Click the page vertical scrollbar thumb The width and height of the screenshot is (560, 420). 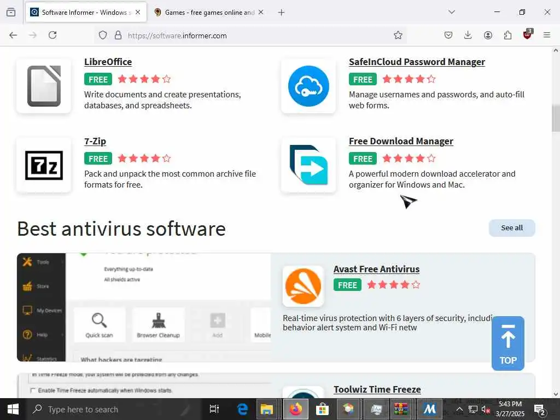coord(556,118)
